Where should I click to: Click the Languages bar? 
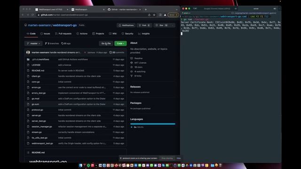[x=152, y=124]
